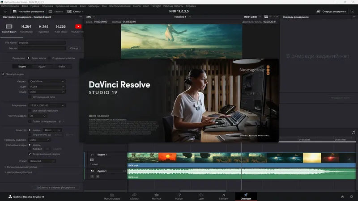Image resolution: width=358 pixels, height=201 pixels.
Task: Select Отдельных клипов render radio button
Action: tap(49, 58)
